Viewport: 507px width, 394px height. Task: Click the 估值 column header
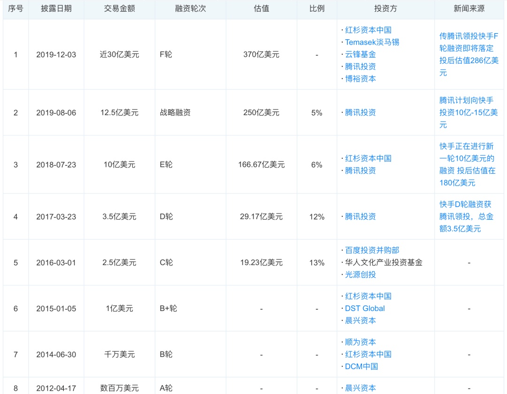(261, 9)
